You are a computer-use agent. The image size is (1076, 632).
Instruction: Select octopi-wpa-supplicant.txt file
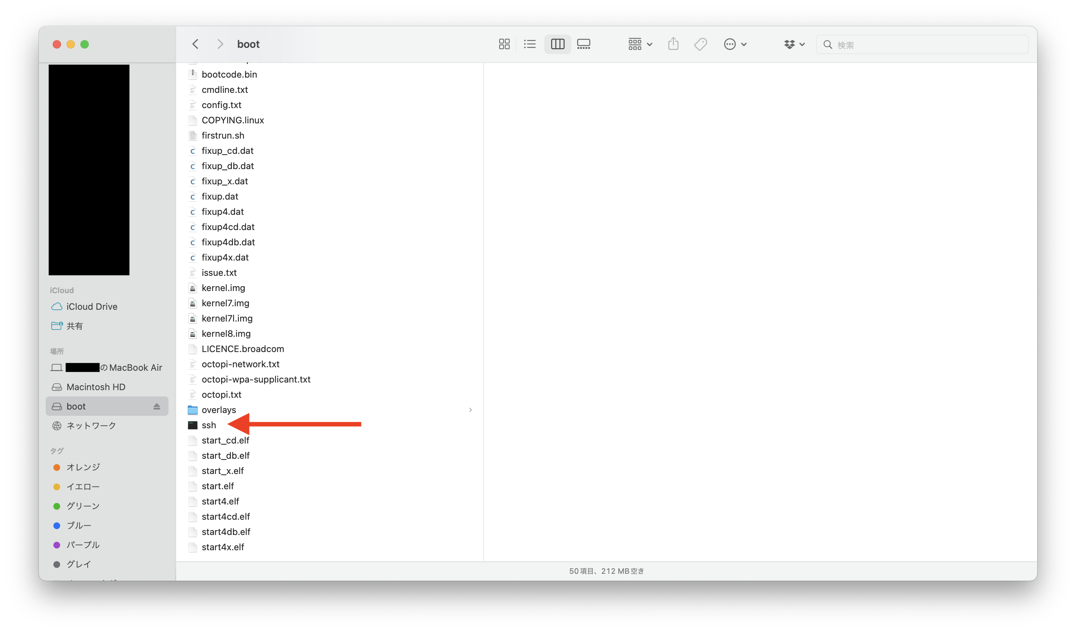coord(256,379)
